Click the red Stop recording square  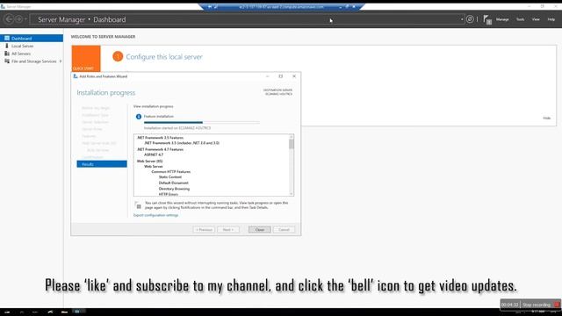point(557,305)
